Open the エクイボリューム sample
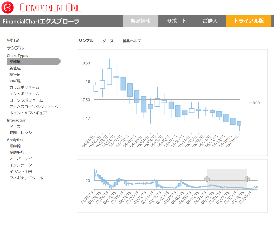274x230 pixels. tap(24, 94)
